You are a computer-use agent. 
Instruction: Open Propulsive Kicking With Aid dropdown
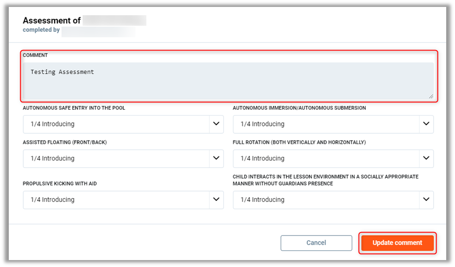tap(116, 199)
